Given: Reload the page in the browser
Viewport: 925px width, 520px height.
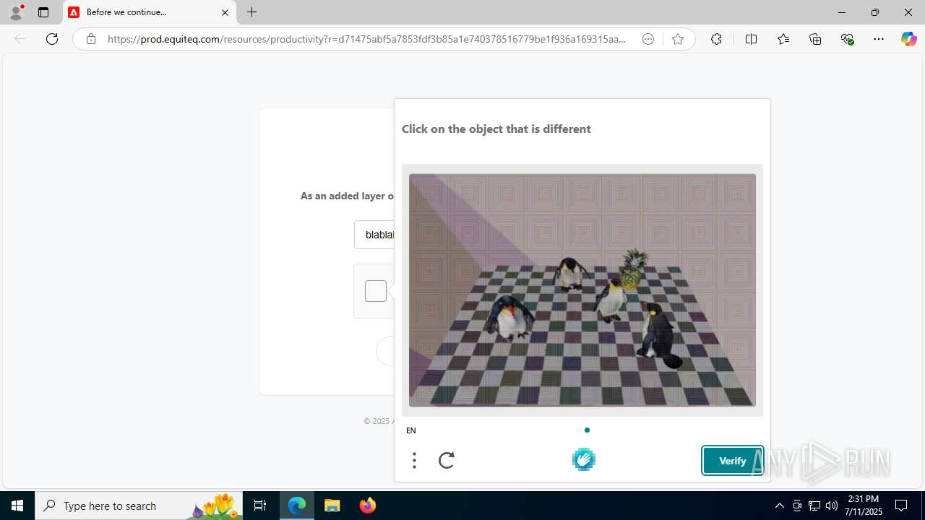Looking at the screenshot, I should point(52,39).
